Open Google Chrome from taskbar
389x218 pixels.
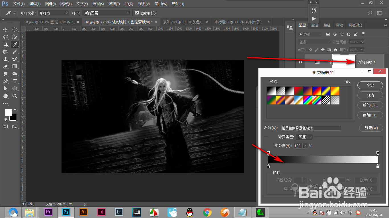pyautogui.click(x=207, y=212)
